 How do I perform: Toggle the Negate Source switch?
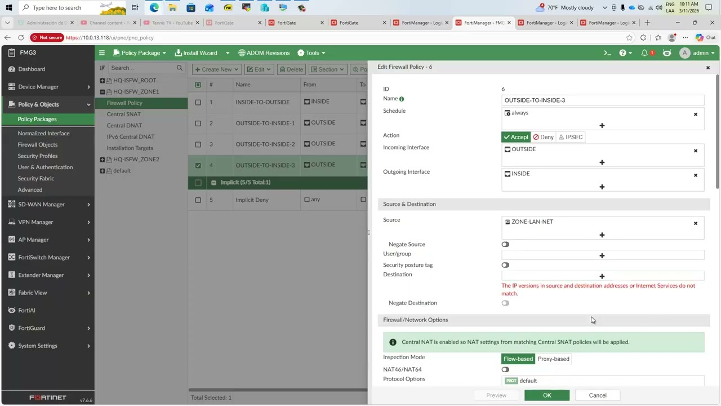pyautogui.click(x=505, y=245)
